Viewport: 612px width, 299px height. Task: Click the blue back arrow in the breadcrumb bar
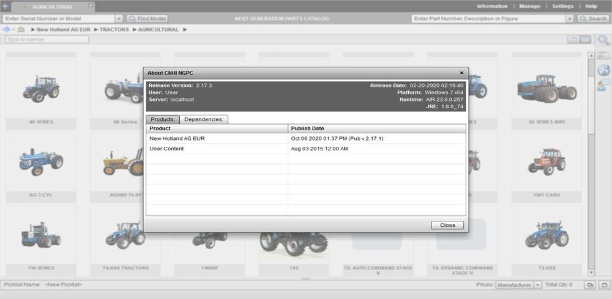click(6, 29)
